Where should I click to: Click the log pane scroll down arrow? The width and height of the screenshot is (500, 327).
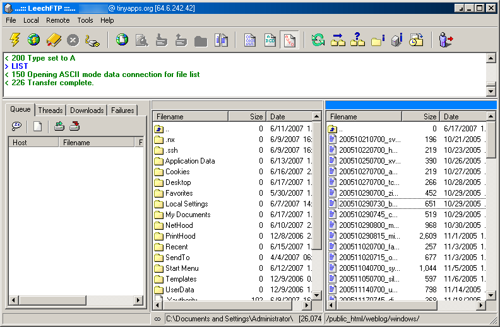pos(491,92)
